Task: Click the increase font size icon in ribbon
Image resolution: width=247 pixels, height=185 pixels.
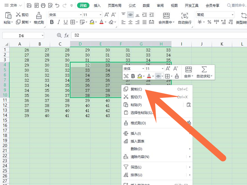Action: point(107,14)
